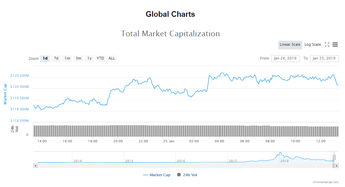Set zoom to 3m
Screen dimensions: 345x187
(x=78, y=59)
